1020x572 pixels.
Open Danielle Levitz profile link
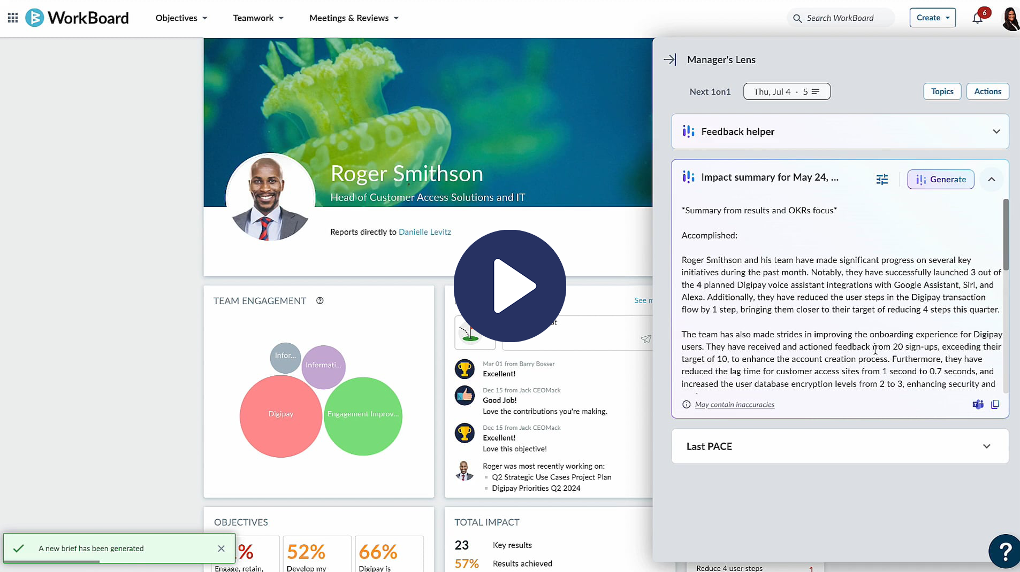[424, 231]
